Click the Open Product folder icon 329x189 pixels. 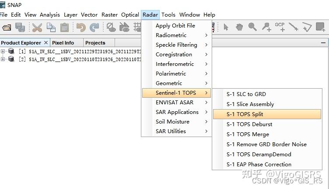[x=7, y=27]
